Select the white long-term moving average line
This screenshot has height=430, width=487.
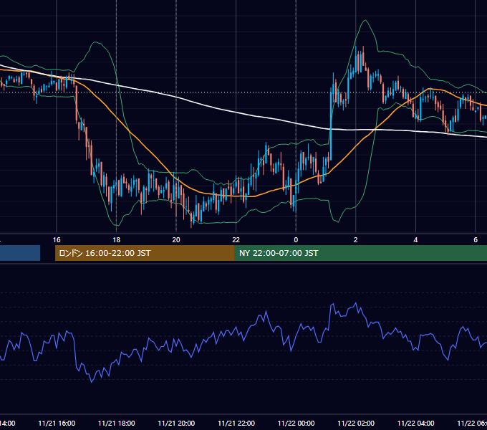tap(236, 113)
